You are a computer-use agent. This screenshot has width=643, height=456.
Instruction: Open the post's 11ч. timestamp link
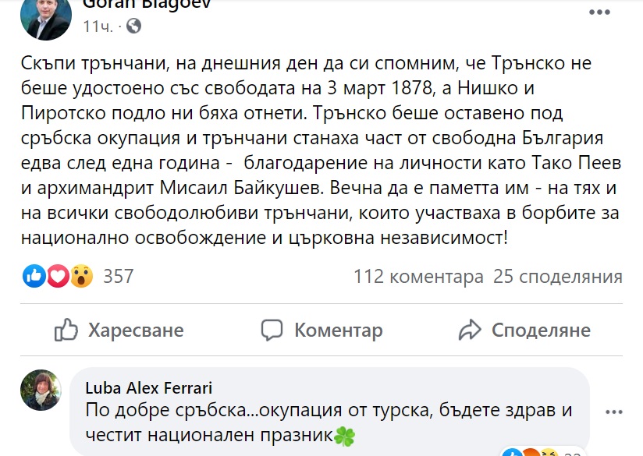(96, 27)
